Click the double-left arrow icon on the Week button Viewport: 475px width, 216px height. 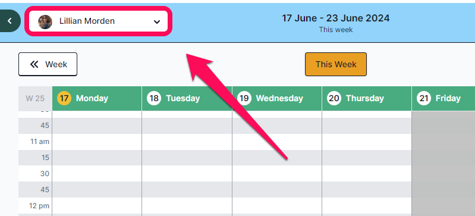pos(34,64)
